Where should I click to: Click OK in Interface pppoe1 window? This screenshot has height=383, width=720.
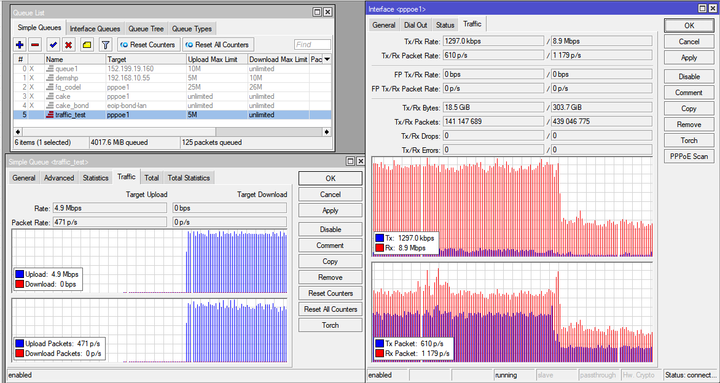pos(689,26)
